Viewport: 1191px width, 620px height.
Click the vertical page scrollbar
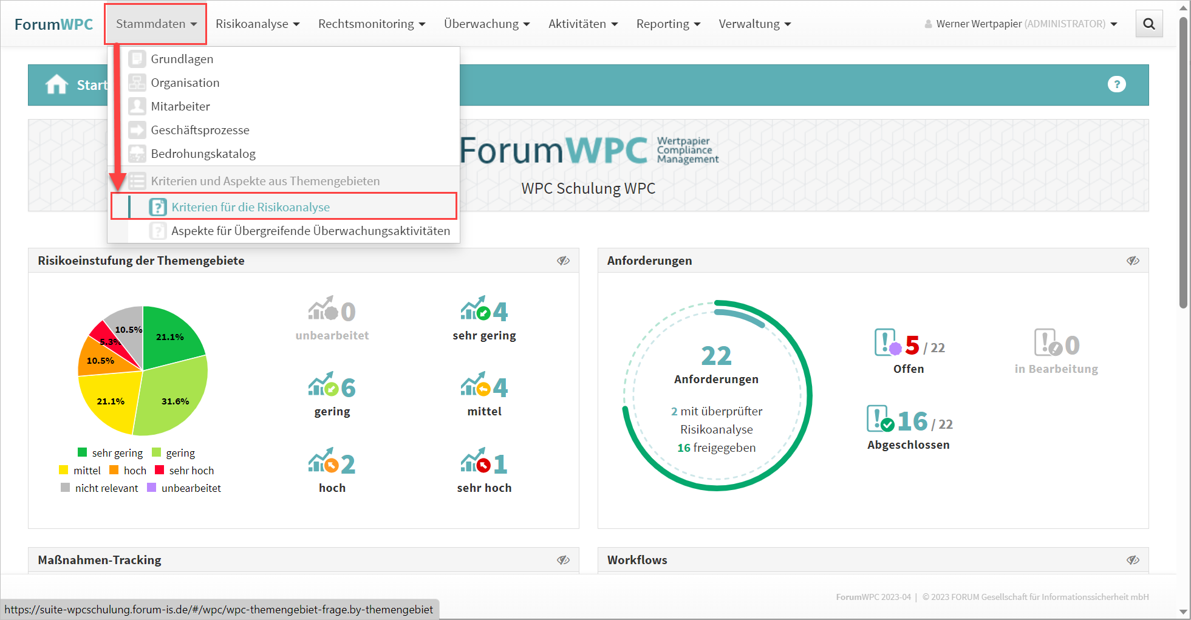(1183, 164)
